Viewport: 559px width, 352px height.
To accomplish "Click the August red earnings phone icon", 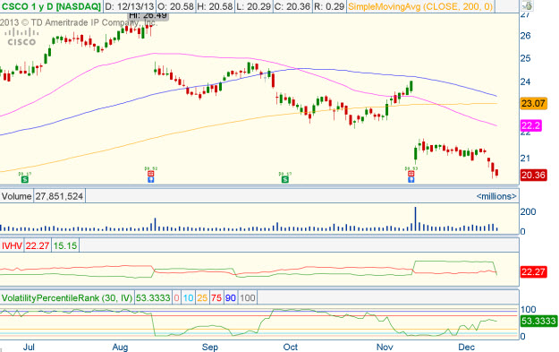I will (x=151, y=174).
